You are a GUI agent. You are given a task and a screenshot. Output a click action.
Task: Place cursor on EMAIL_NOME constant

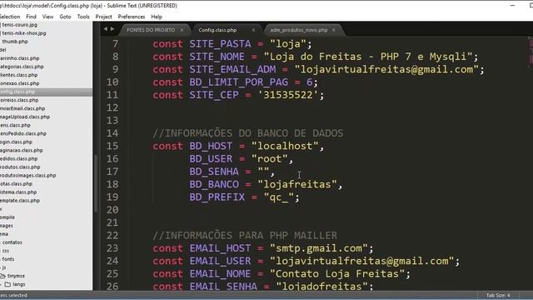220,274
